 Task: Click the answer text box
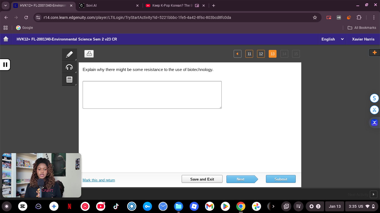pos(152,95)
